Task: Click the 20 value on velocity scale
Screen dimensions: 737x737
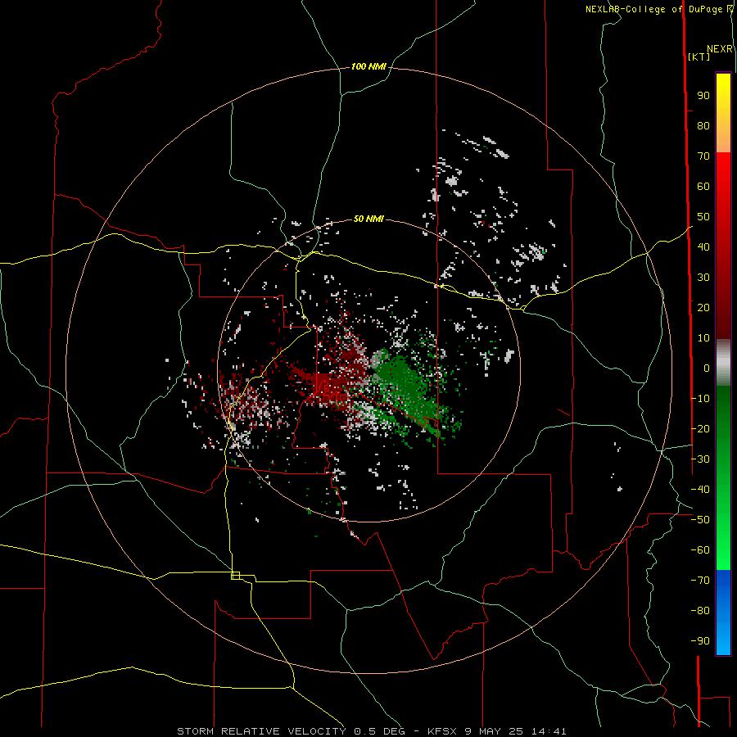Action: pos(703,308)
